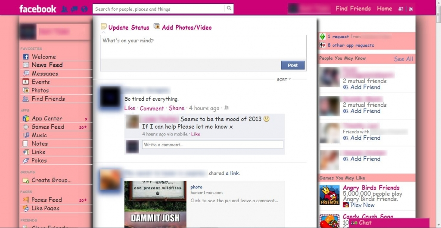Viewport: 441px width, 228px height.
Task: Open the humortrain.com photo link title
Action: (x=196, y=187)
